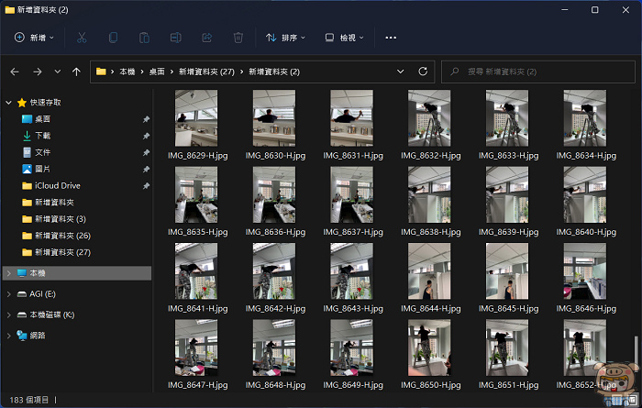Click file name IMG_8637-H.jpg
The height and width of the screenshot is (408, 642).
coord(353,232)
